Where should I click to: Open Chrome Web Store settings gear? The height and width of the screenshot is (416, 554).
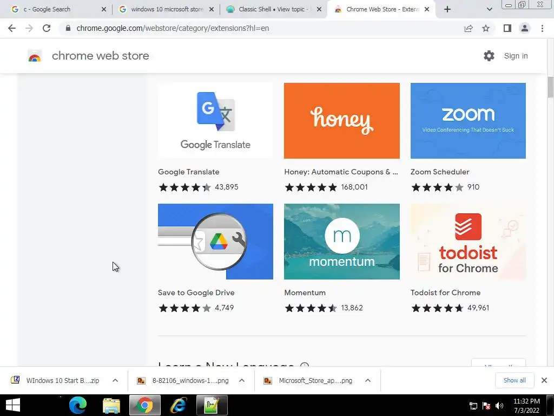click(489, 56)
